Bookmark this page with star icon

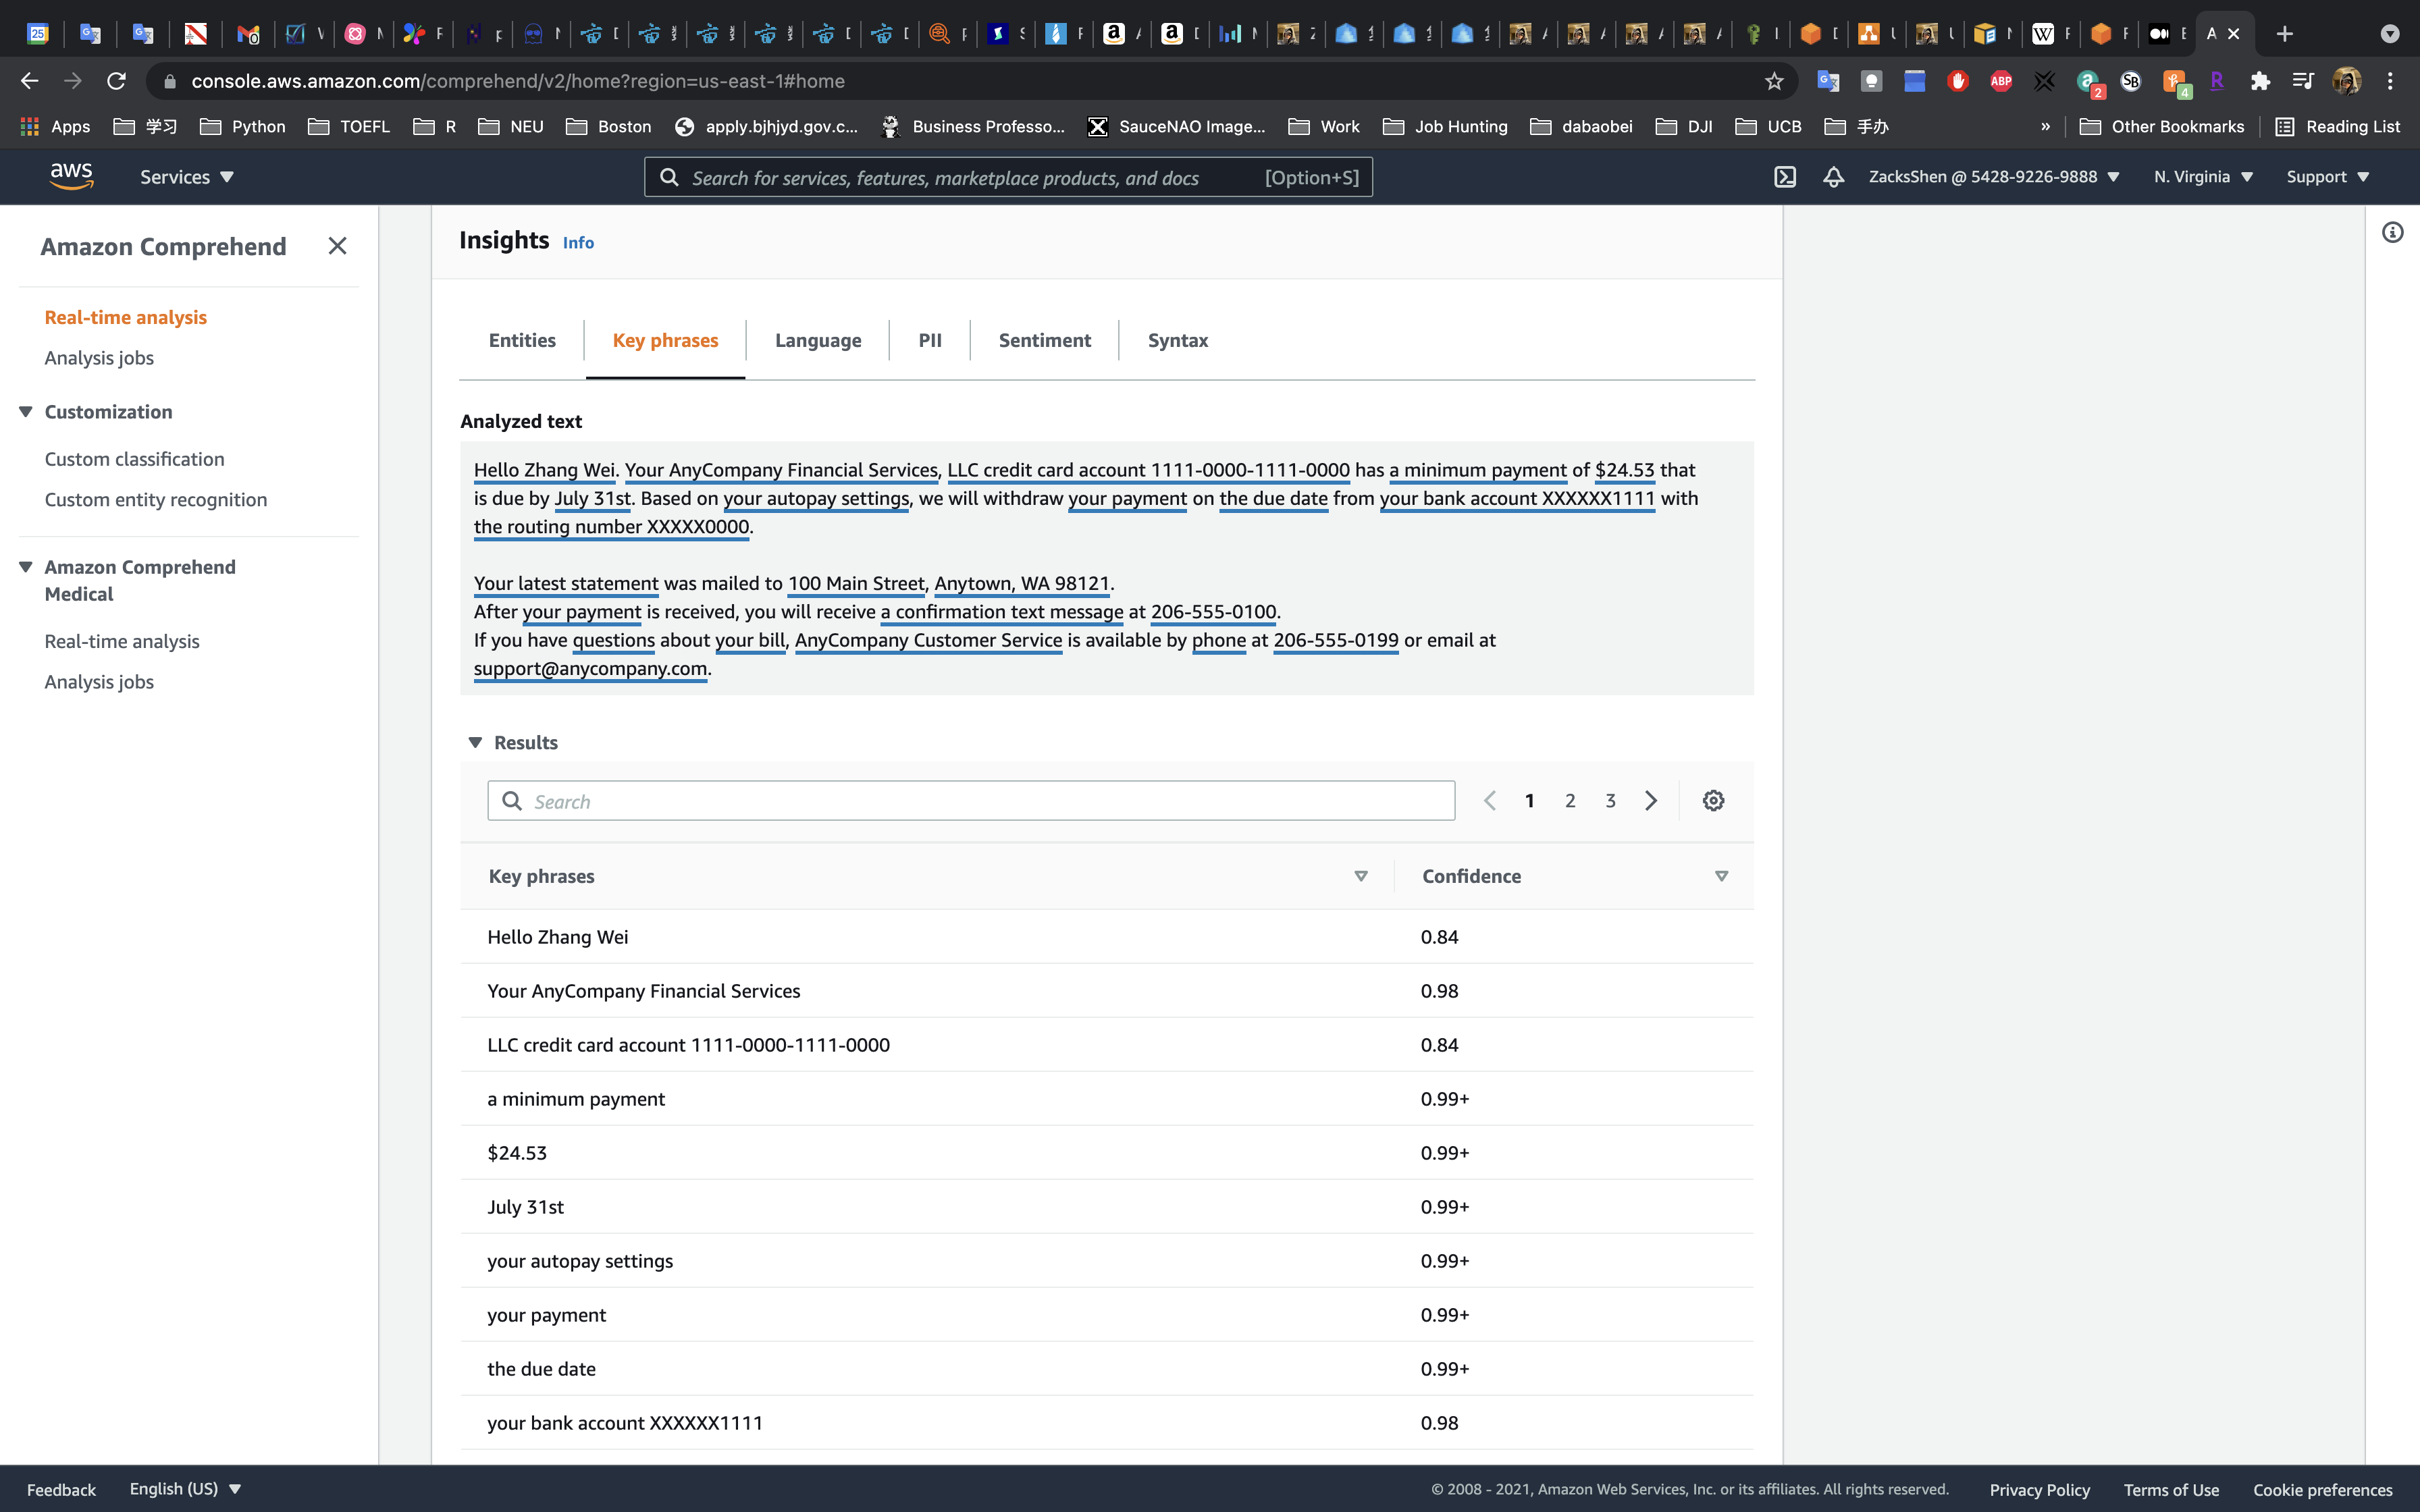pyautogui.click(x=1774, y=81)
